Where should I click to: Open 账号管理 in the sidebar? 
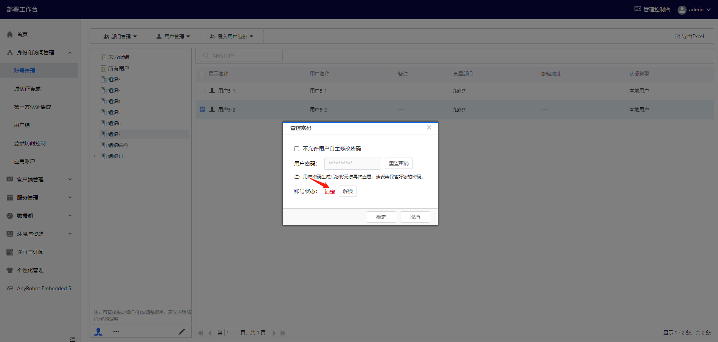39,71
